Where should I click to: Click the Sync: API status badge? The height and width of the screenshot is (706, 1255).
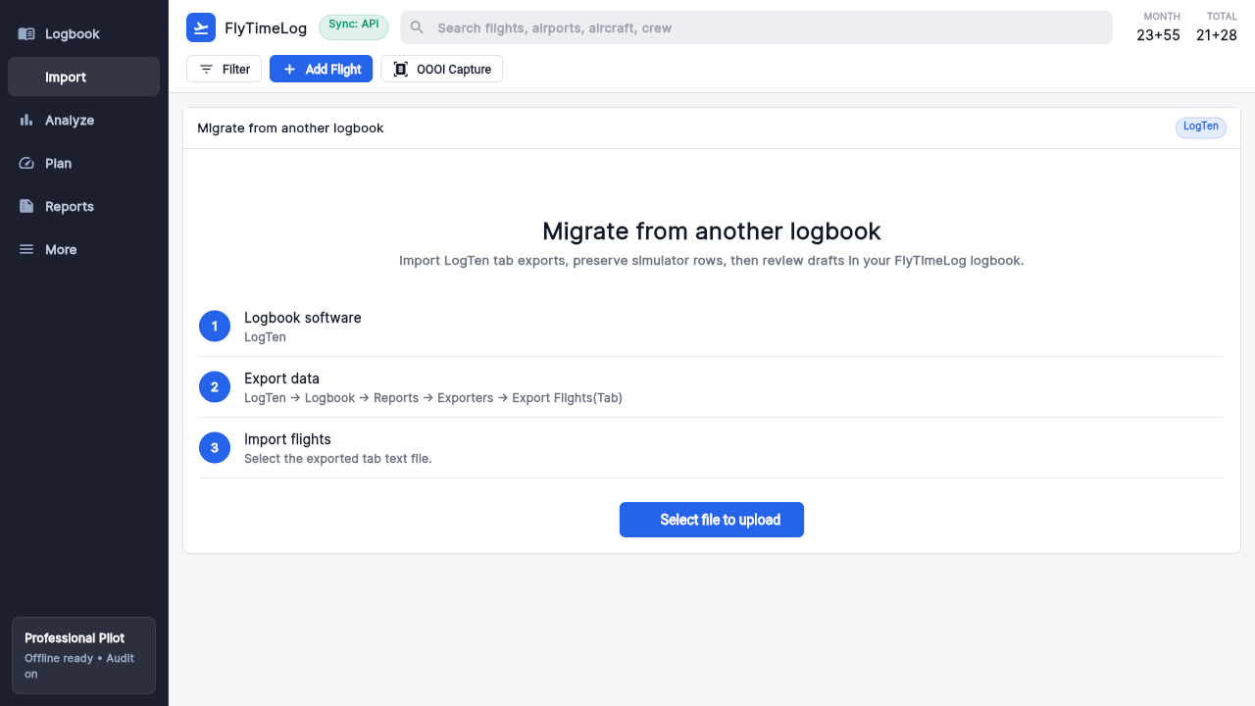click(x=354, y=26)
